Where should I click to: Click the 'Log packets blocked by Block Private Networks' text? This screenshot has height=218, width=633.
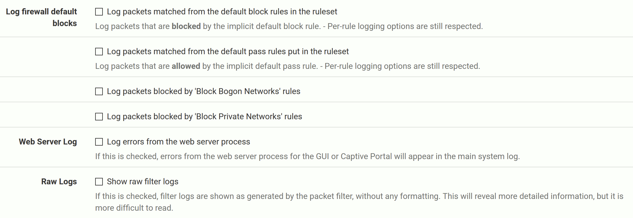click(204, 117)
